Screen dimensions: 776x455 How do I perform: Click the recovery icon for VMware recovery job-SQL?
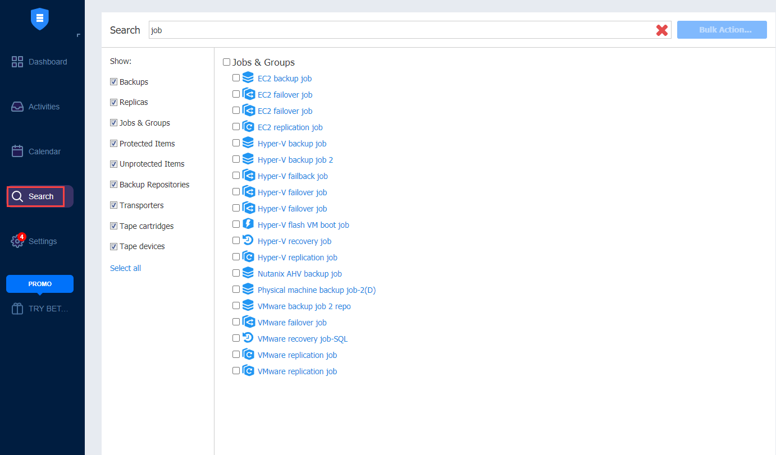[248, 338]
